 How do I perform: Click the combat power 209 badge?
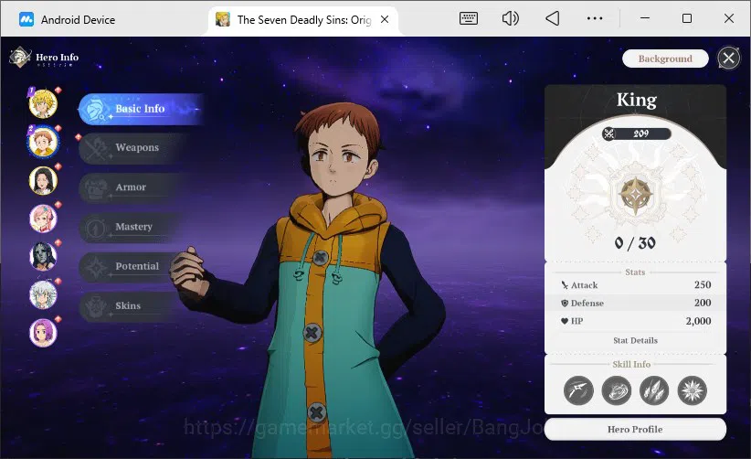(x=637, y=133)
